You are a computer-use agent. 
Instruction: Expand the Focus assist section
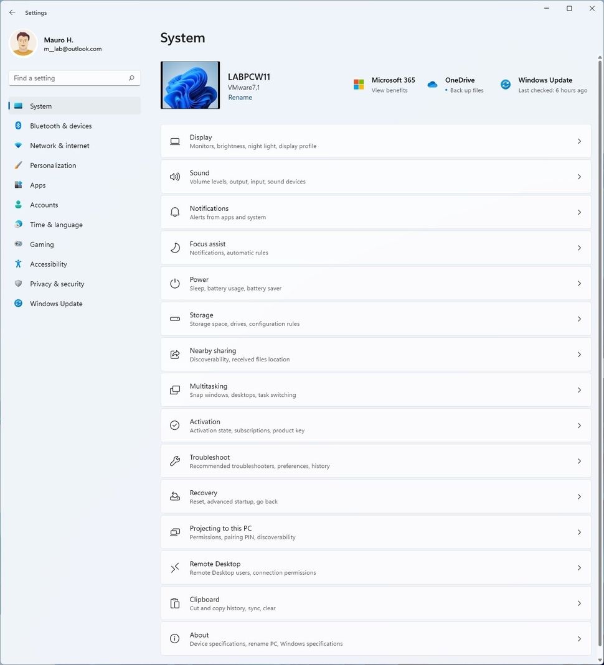[579, 248]
